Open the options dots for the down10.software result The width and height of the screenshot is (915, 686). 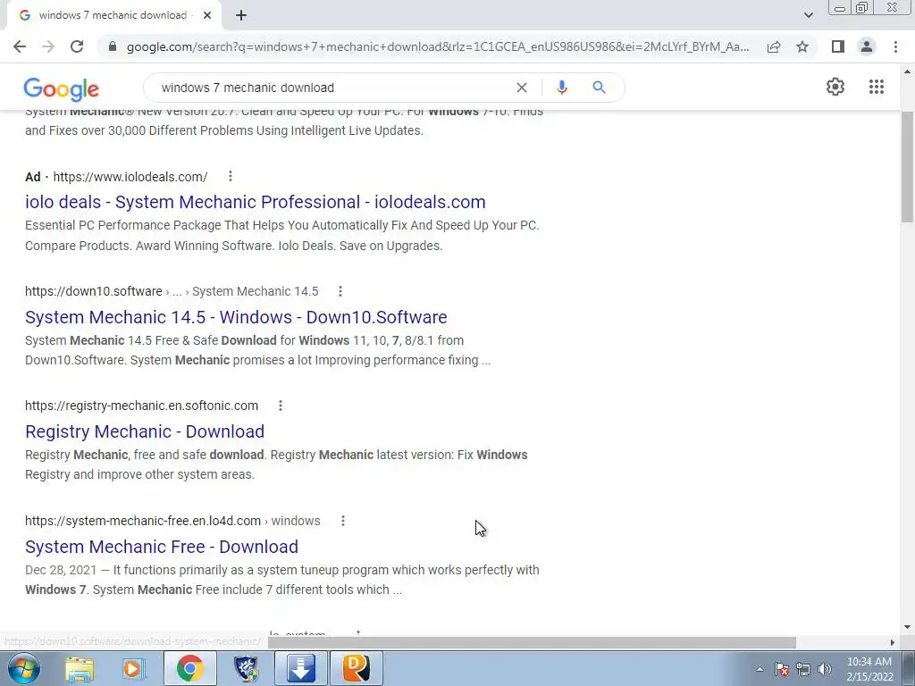(340, 290)
